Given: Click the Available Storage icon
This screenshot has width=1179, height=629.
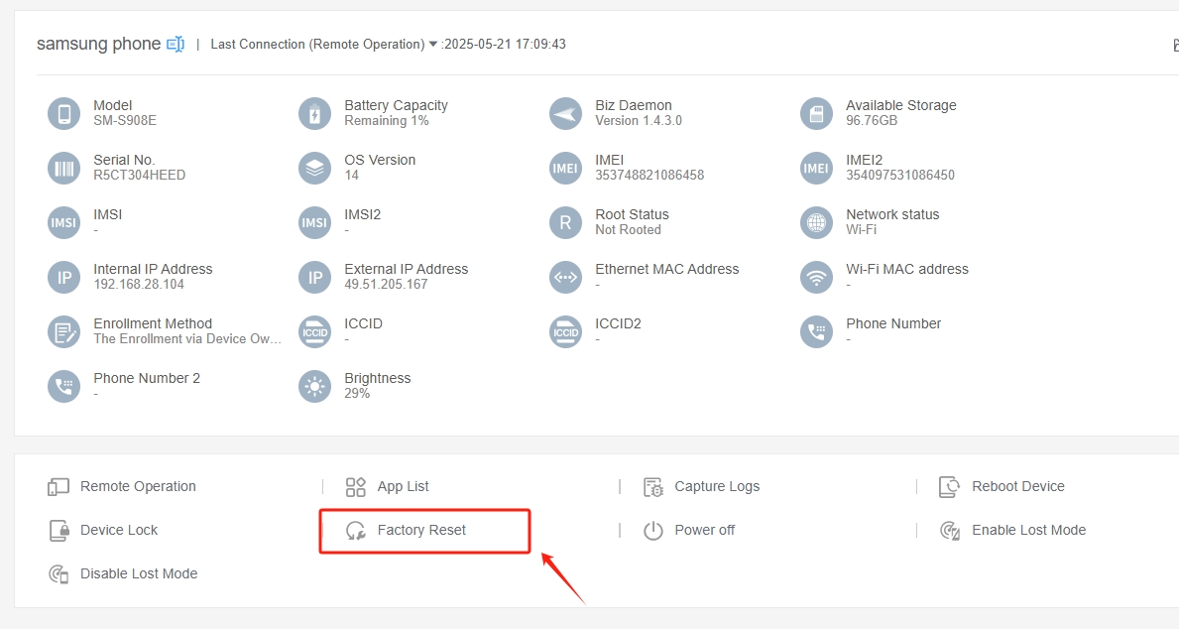Looking at the screenshot, I should 816,113.
